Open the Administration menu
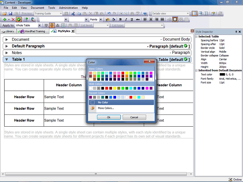This screenshot has height=182, width=243. coord(68,8)
